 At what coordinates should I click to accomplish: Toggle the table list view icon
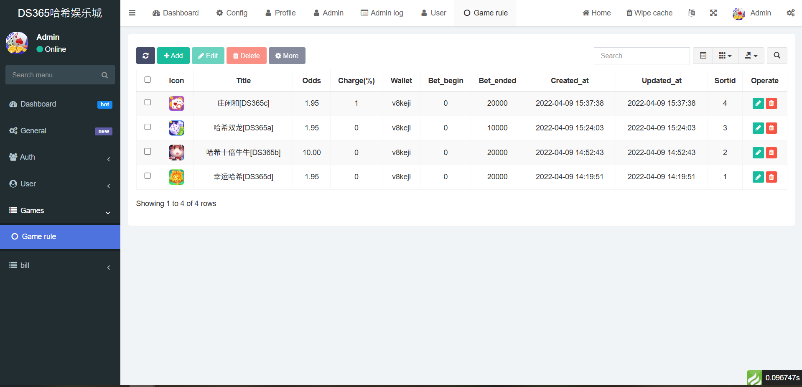pyautogui.click(x=703, y=56)
